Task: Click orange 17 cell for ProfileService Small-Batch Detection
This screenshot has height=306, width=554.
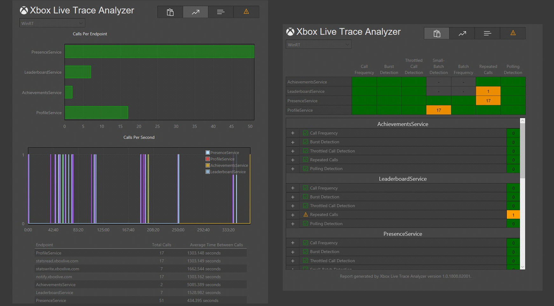Action: click(439, 110)
